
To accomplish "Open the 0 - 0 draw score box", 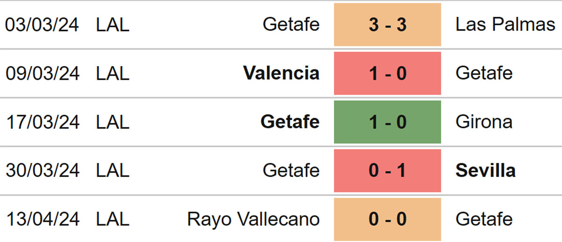I will pos(387,219).
